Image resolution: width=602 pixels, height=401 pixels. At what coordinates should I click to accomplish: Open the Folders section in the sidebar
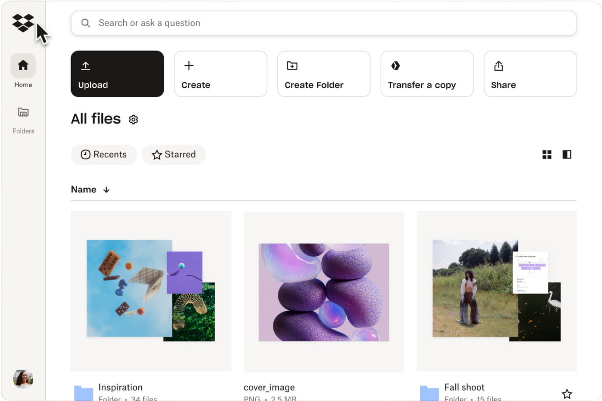[23, 113]
